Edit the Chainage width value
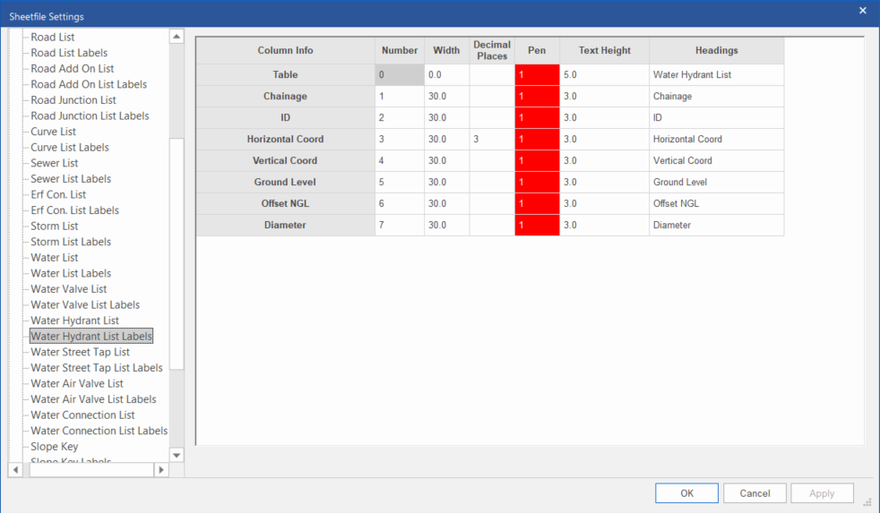Screen dimensions: 880x513 (446, 97)
